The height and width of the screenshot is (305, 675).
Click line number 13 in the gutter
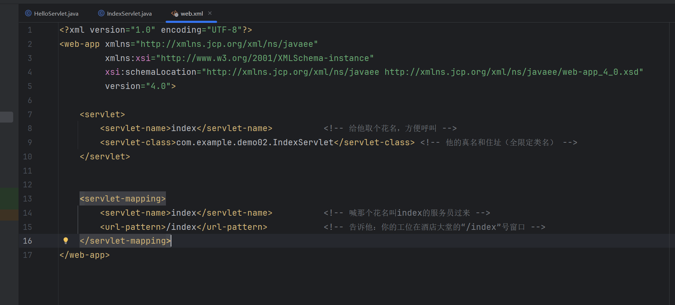(28, 199)
